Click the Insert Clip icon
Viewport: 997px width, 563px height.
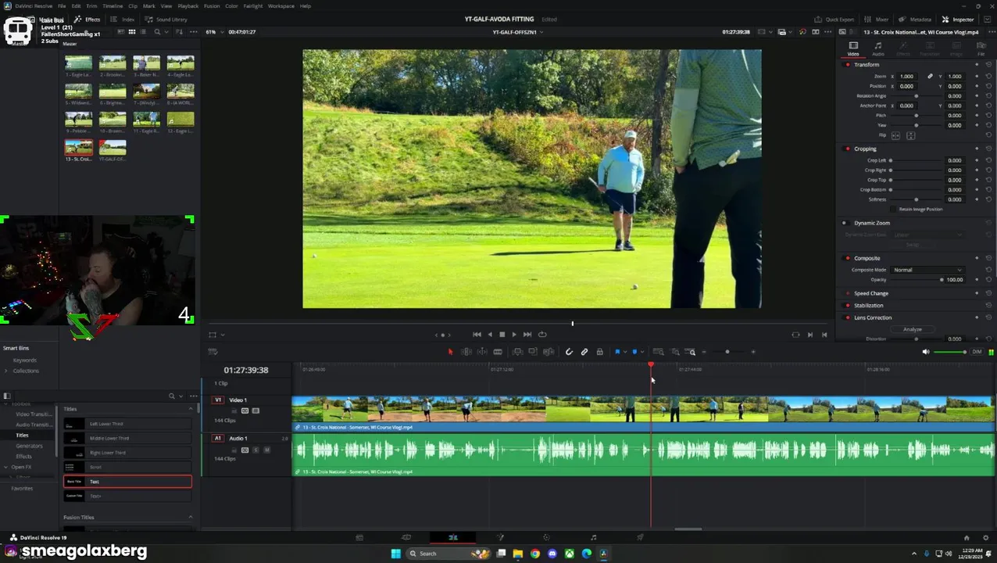517,352
